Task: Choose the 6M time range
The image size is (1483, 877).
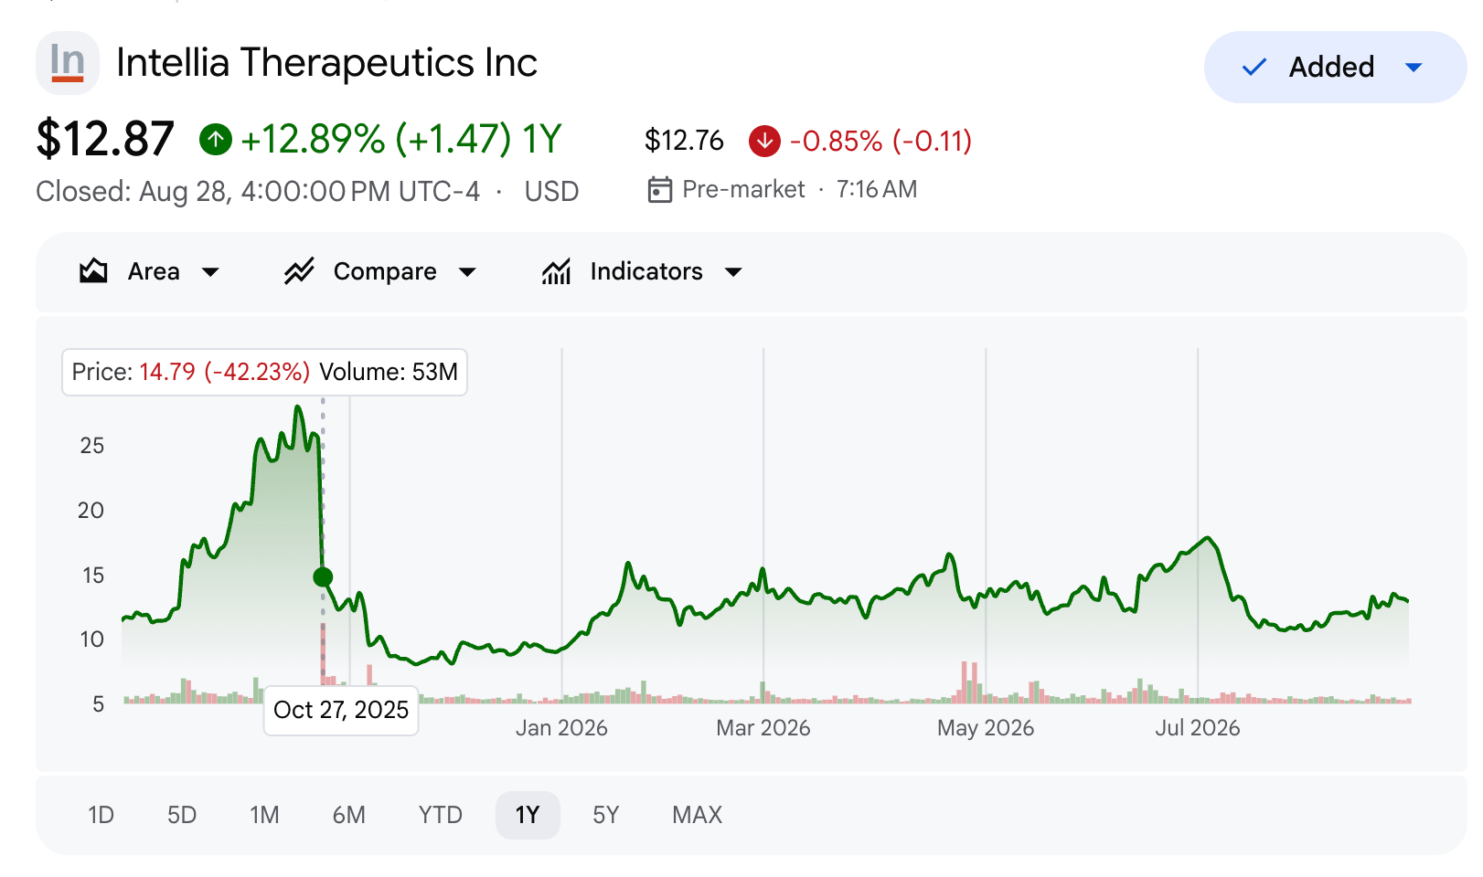Action: click(349, 815)
